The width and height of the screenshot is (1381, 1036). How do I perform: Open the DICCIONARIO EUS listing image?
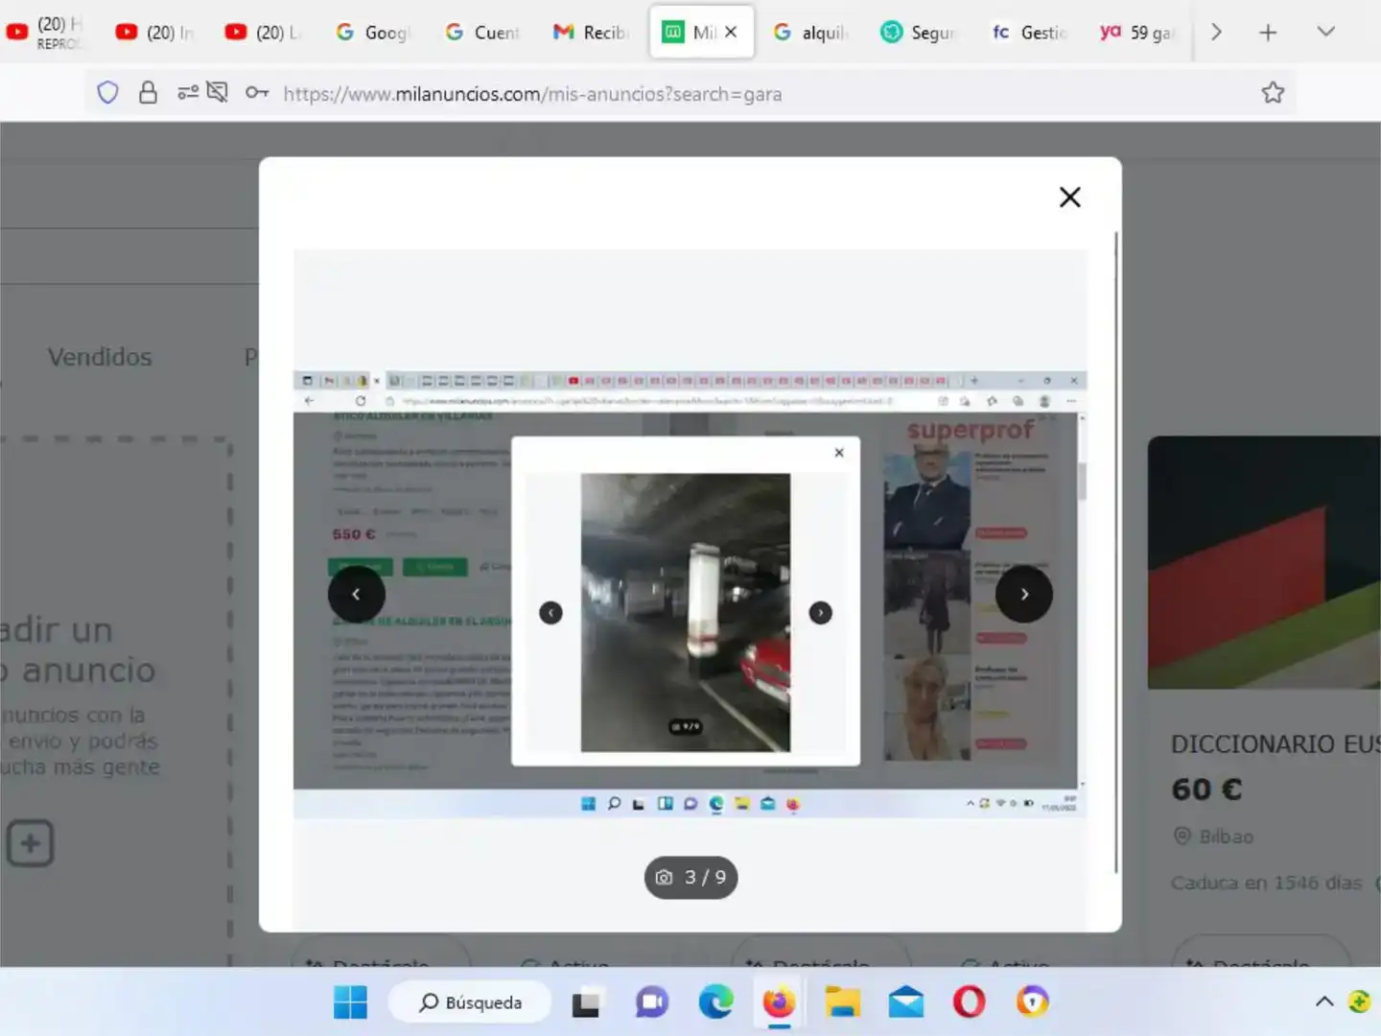pos(1264,562)
